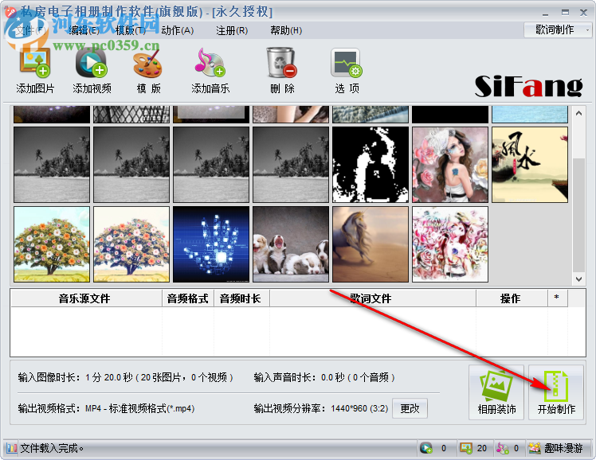Click the 音频格式 column header
The width and height of the screenshot is (596, 460).
click(188, 298)
